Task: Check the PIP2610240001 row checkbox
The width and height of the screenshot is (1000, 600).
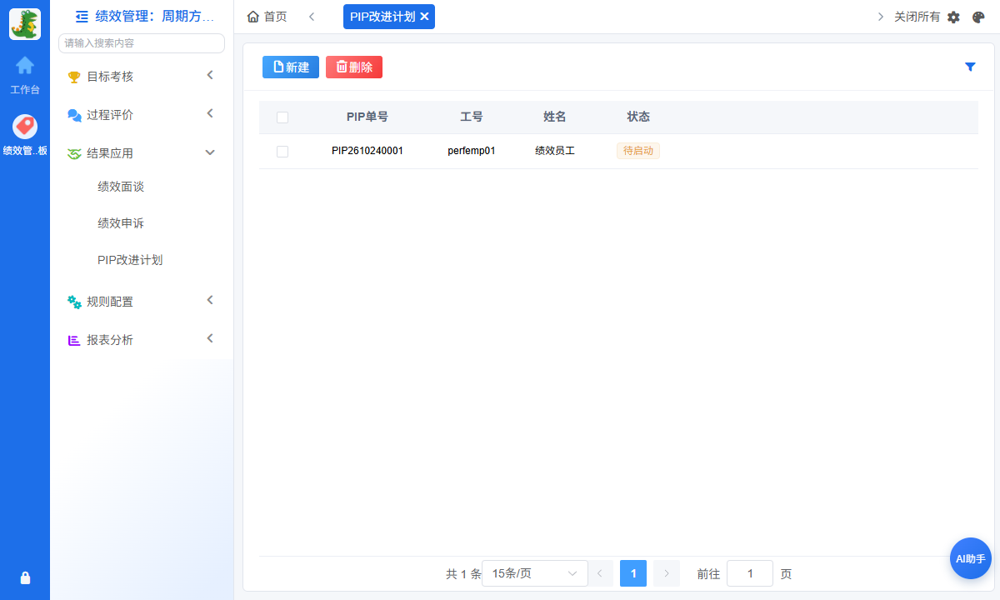Action: pyautogui.click(x=282, y=152)
